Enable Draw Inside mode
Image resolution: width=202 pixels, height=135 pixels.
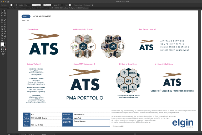tap(5, 51)
